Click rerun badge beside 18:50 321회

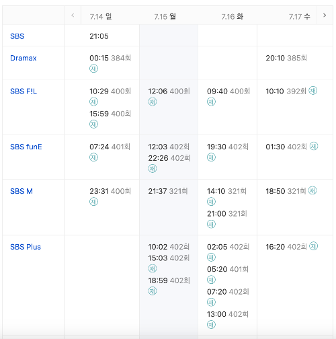[312, 190]
